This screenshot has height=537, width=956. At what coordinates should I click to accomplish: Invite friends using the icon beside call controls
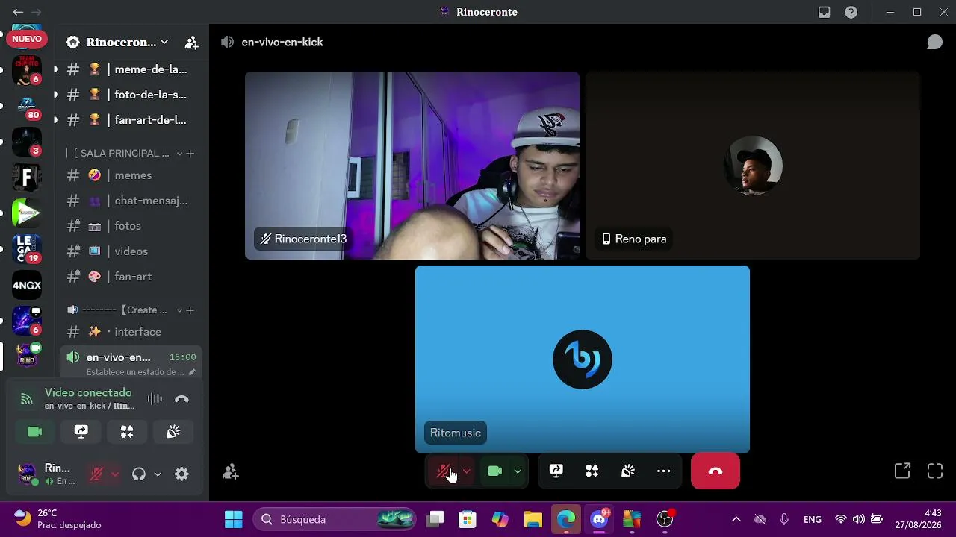[x=231, y=471]
